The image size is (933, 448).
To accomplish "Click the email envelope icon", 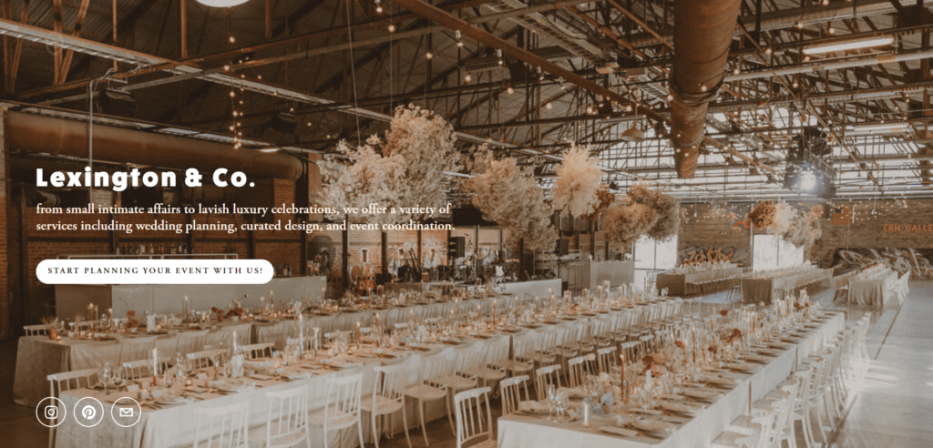I will (x=126, y=412).
